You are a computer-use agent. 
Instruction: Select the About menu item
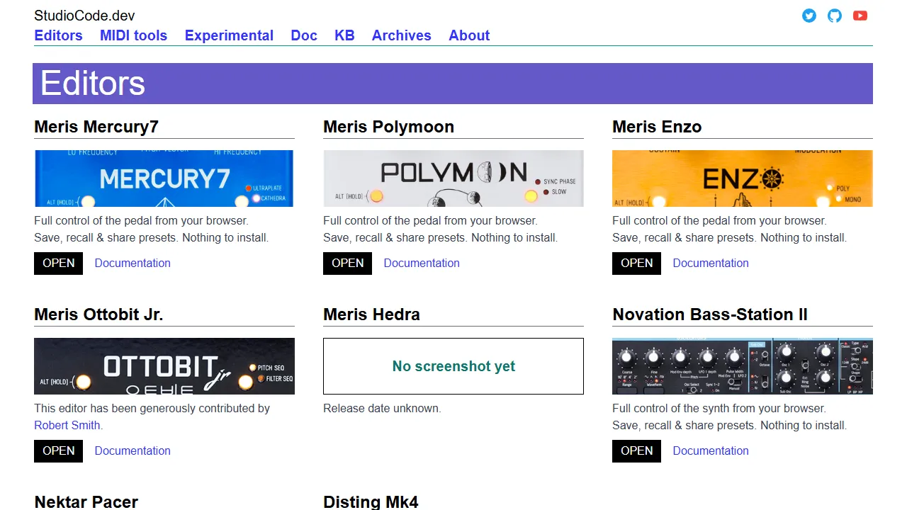pyautogui.click(x=468, y=35)
